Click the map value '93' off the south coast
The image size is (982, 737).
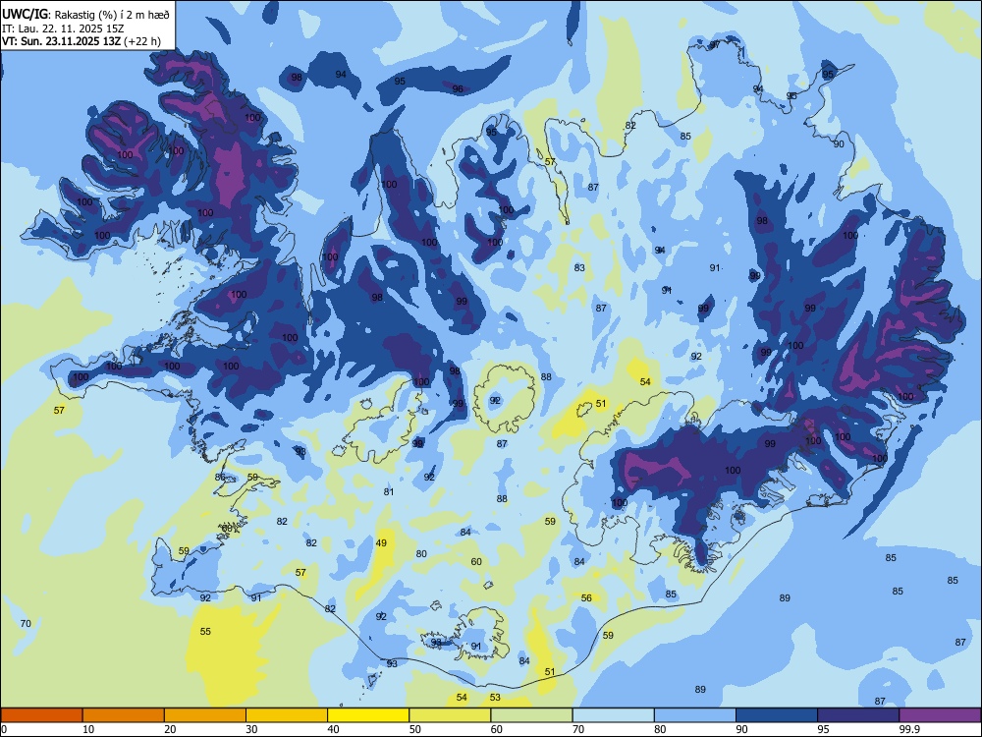click(392, 663)
